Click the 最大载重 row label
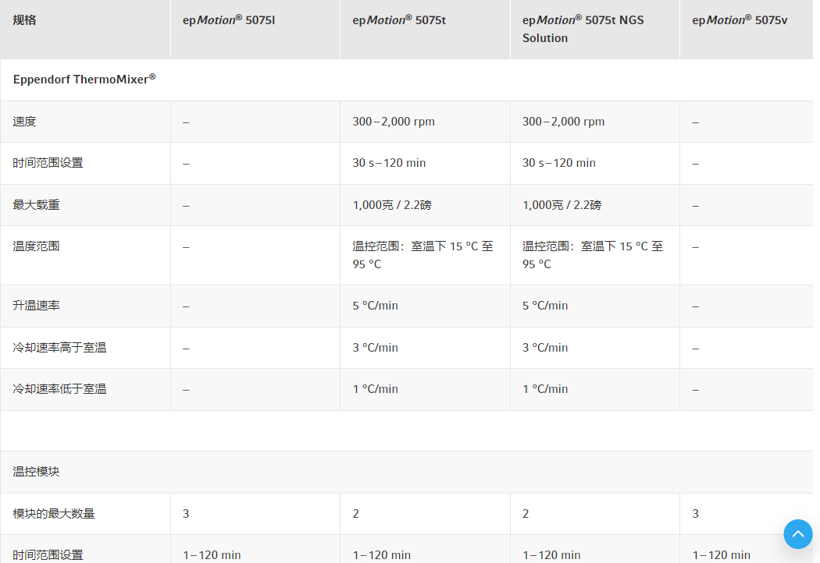 (x=37, y=205)
